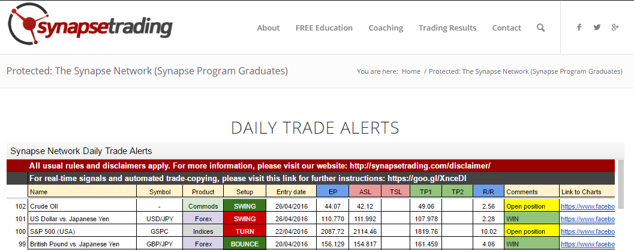The width and height of the screenshot is (634, 250).
Task: Click the TURN setup cell
Action: point(245,232)
